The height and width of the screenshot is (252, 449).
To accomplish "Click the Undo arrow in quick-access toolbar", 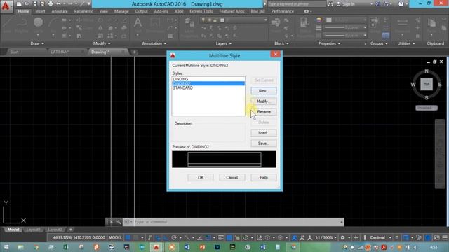I will coord(59,4).
